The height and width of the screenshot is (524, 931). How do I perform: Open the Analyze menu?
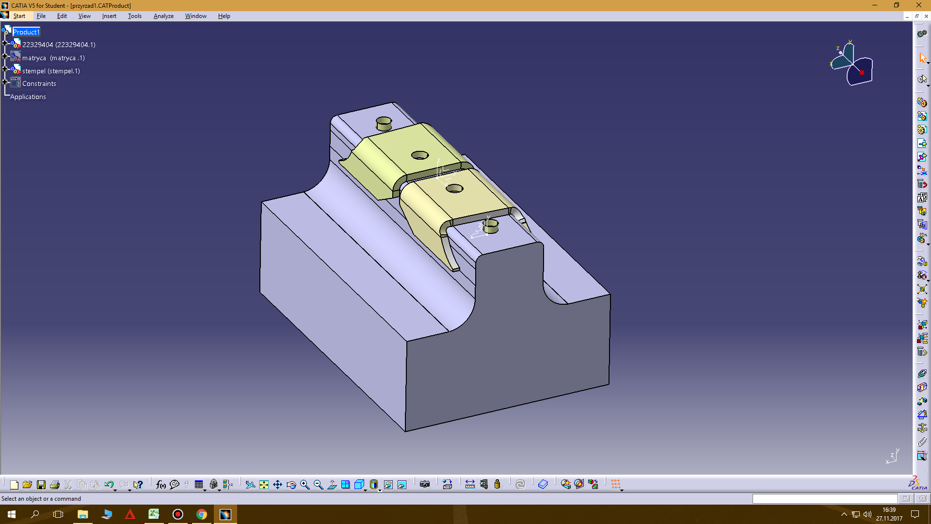tap(163, 16)
